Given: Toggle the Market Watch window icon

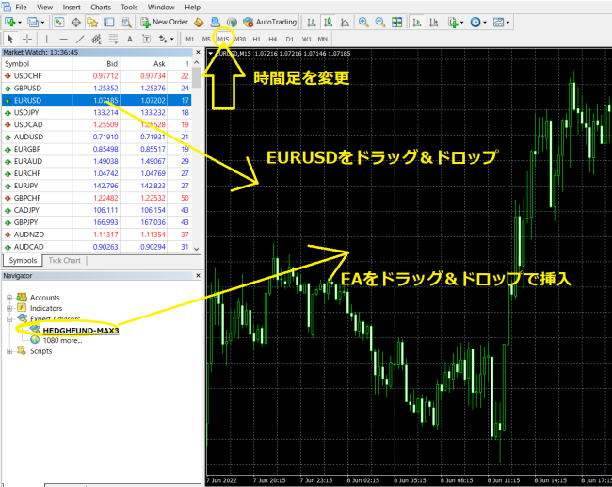Looking at the screenshot, I should [x=59, y=23].
